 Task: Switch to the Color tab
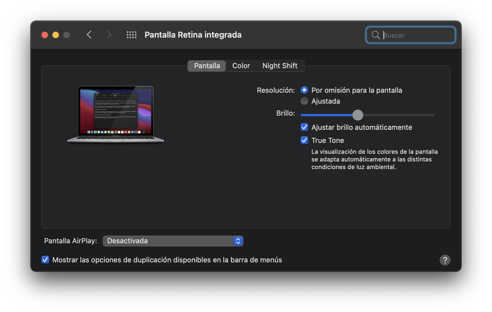pyautogui.click(x=241, y=66)
